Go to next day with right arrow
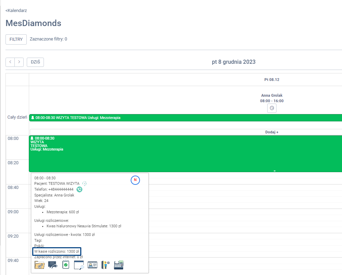342x275 pixels. point(19,62)
